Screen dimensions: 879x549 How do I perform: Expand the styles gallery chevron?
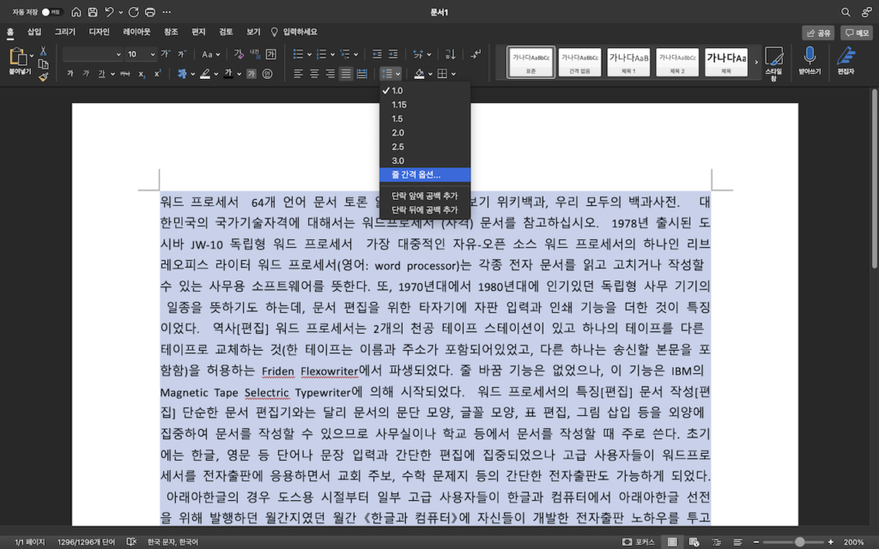756,62
